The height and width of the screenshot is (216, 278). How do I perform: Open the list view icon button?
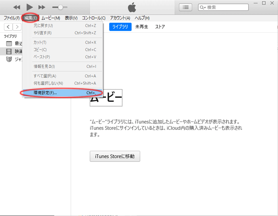185,7
